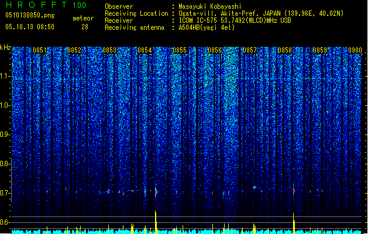Click the 0.8 kHz axis label
This screenshot has width=368, height=234.
5,164
